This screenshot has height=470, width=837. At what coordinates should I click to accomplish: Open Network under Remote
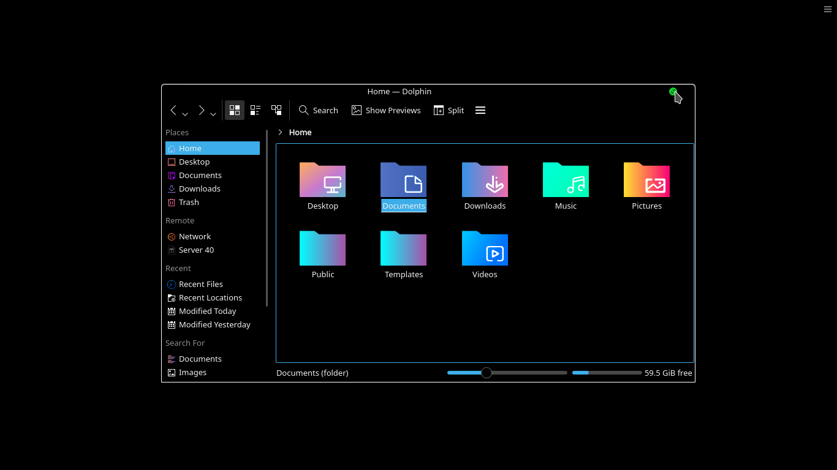(x=213, y=236)
